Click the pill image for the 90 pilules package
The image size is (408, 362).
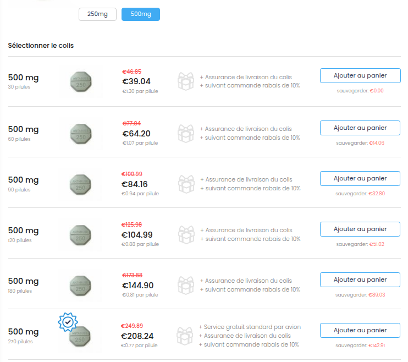(80, 184)
